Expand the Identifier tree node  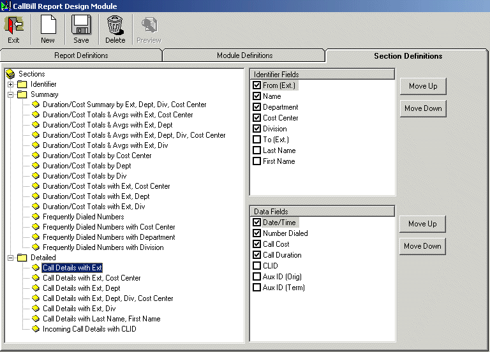[11, 84]
